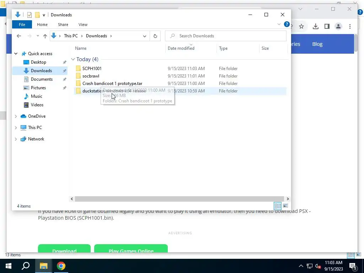Image resolution: width=364 pixels, height=273 pixels.
Task: Expand the Network tree node
Action: tap(16, 139)
